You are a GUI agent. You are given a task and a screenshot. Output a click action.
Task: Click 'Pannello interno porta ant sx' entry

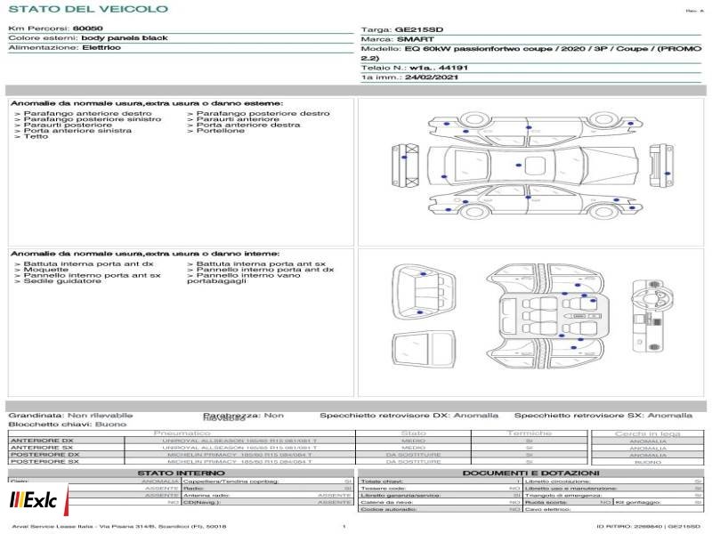92,275
